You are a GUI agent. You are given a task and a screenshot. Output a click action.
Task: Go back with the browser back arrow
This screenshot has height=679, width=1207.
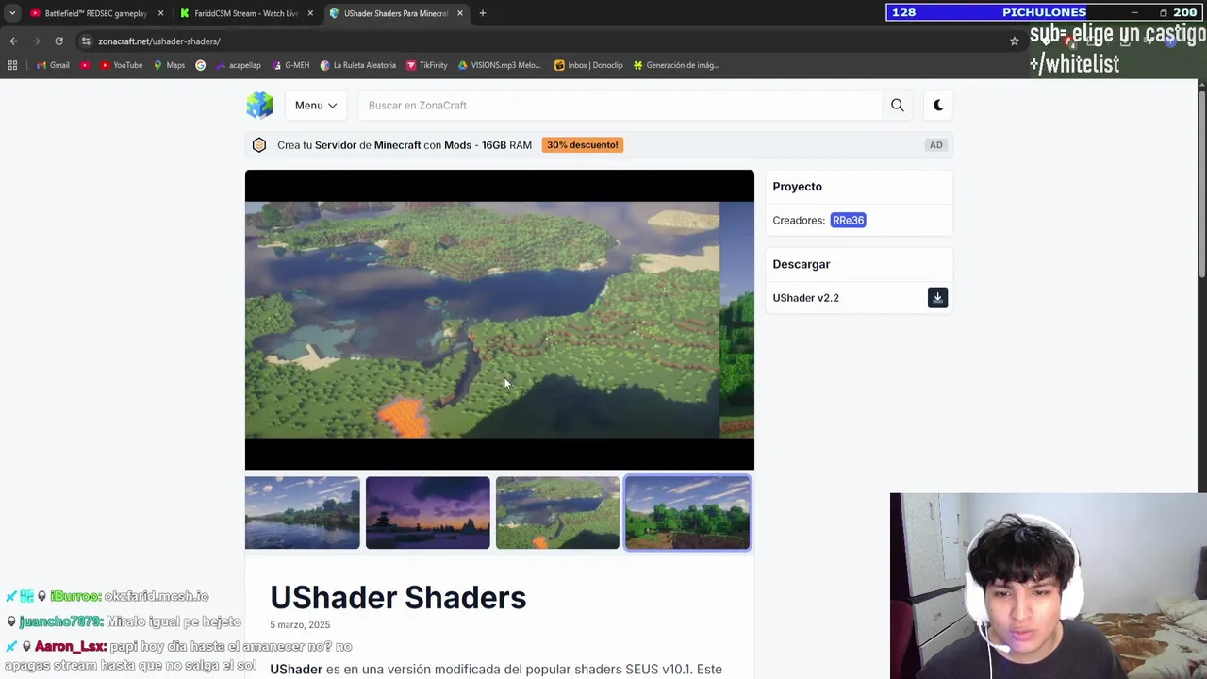click(x=13, y=41)
